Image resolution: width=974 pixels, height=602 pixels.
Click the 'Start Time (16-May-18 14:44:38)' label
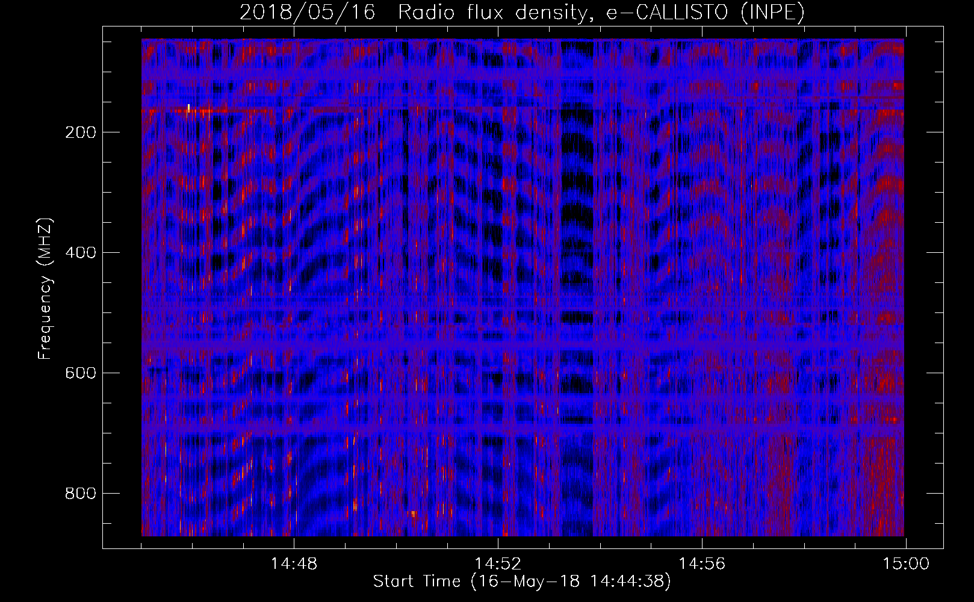(522, 582)
